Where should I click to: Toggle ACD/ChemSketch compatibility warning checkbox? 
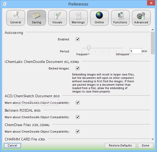pos(77,102)
